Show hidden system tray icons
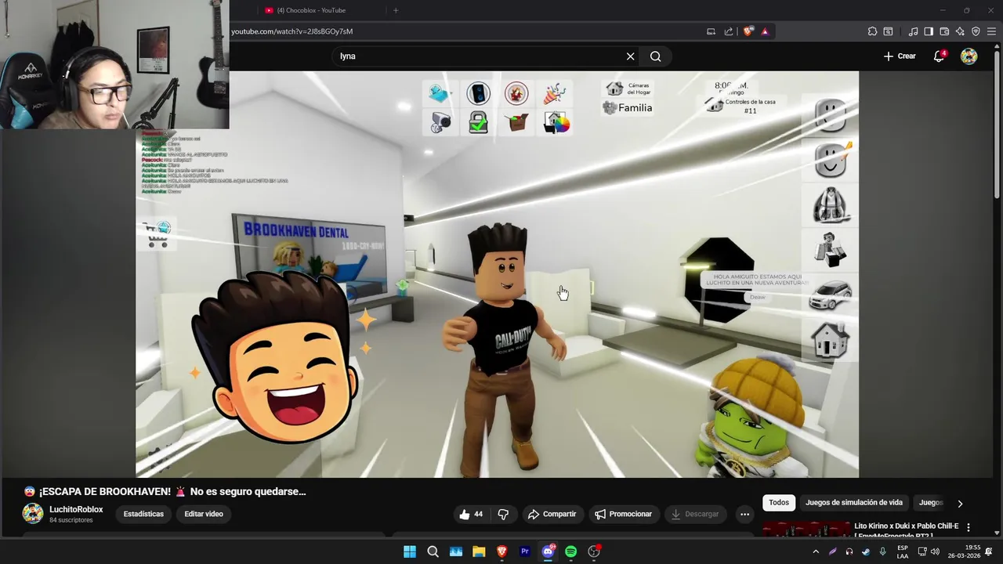 click(x=816, y=551)
